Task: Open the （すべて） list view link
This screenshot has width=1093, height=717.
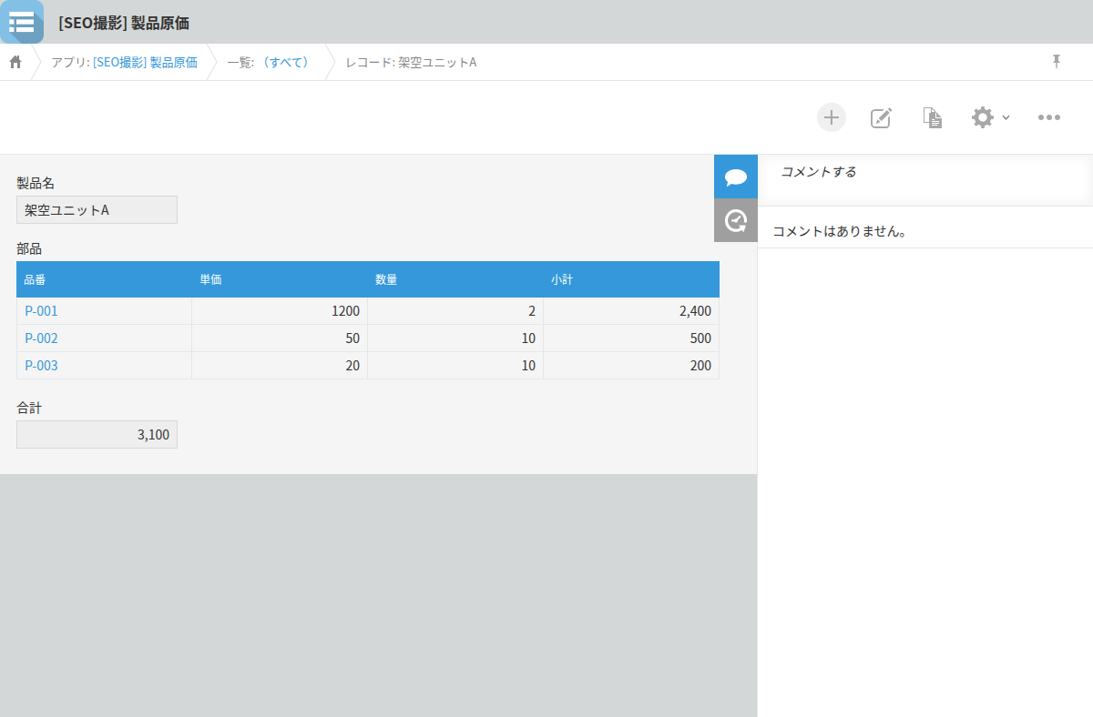Action: (x=284, y=62)
